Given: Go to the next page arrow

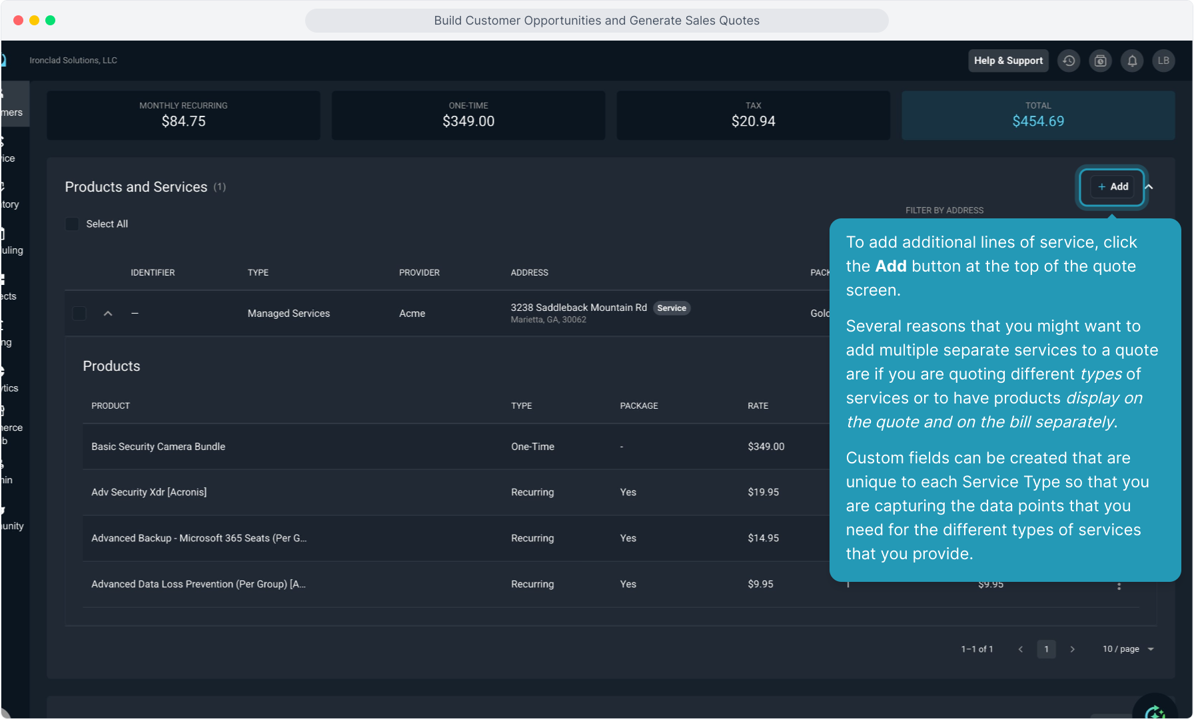Looking at the screenshot, I should [1072, 649].
